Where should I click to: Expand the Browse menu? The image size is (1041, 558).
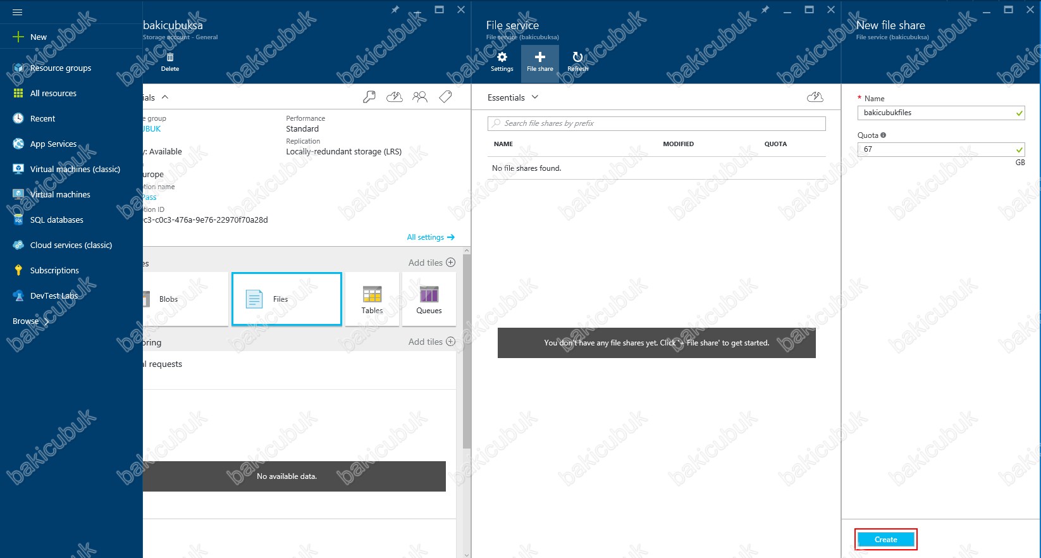pos(30,321)
